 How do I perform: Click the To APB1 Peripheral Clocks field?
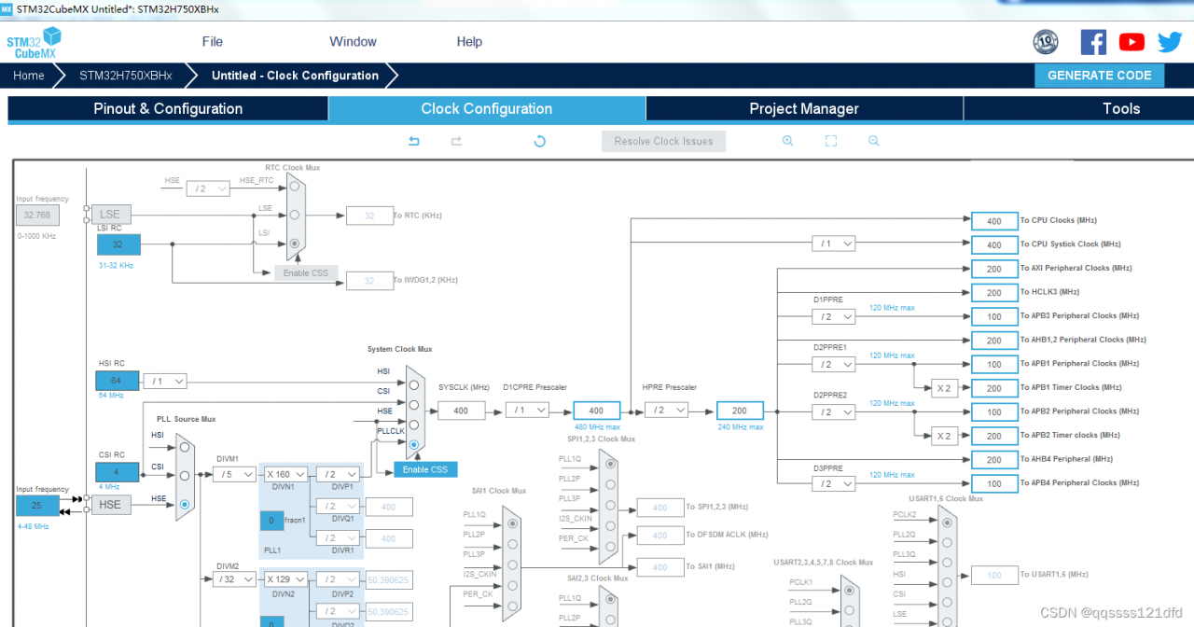(994, 364)
